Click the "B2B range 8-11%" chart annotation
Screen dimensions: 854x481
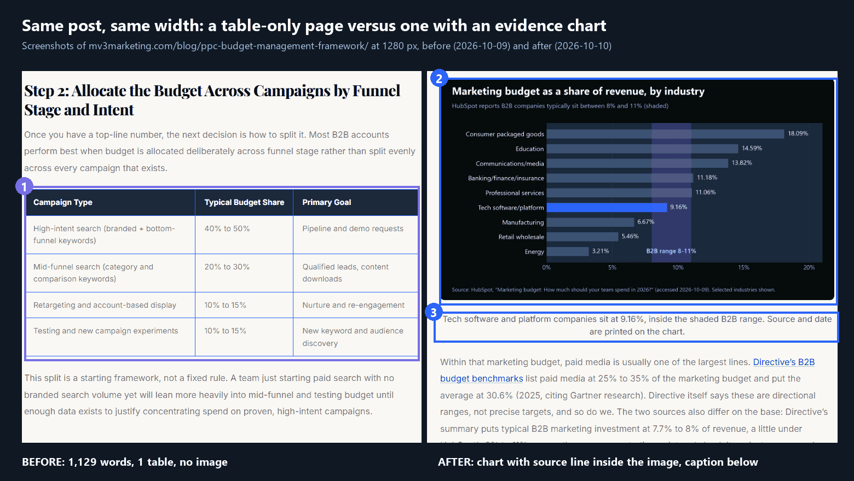click(x=671, y=251)
